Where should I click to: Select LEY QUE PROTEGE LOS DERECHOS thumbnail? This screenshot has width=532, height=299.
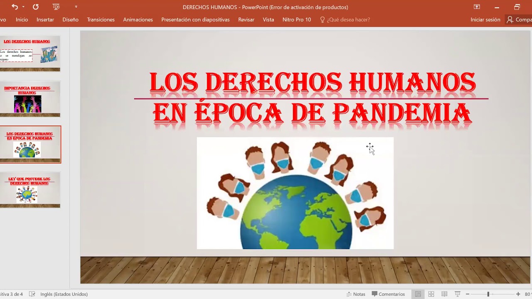(x=30, y=190)
